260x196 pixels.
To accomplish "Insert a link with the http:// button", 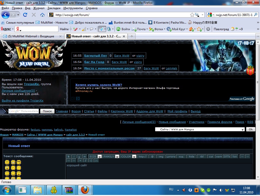I will click(143, 156).
